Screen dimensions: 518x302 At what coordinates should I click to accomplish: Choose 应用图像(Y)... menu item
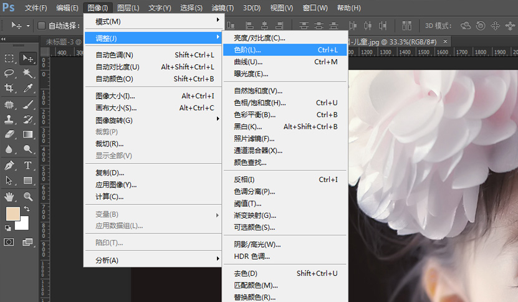[153, 184]
